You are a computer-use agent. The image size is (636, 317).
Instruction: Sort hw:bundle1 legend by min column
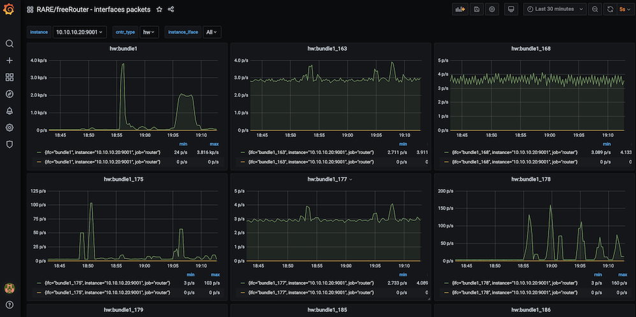(x=183, y=144)
